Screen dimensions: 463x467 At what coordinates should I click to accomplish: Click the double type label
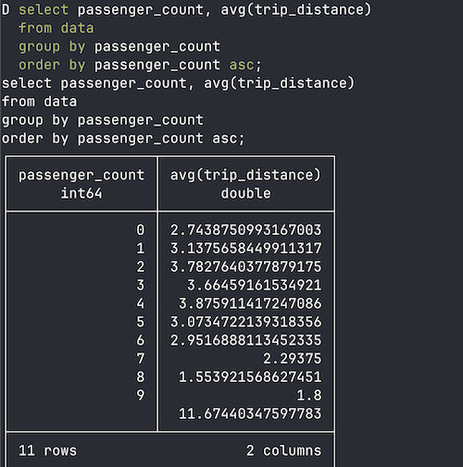[245, 193]
